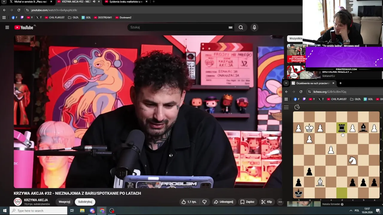Select the black king in the corner square

pyautogui.click(x=298, y=193)
